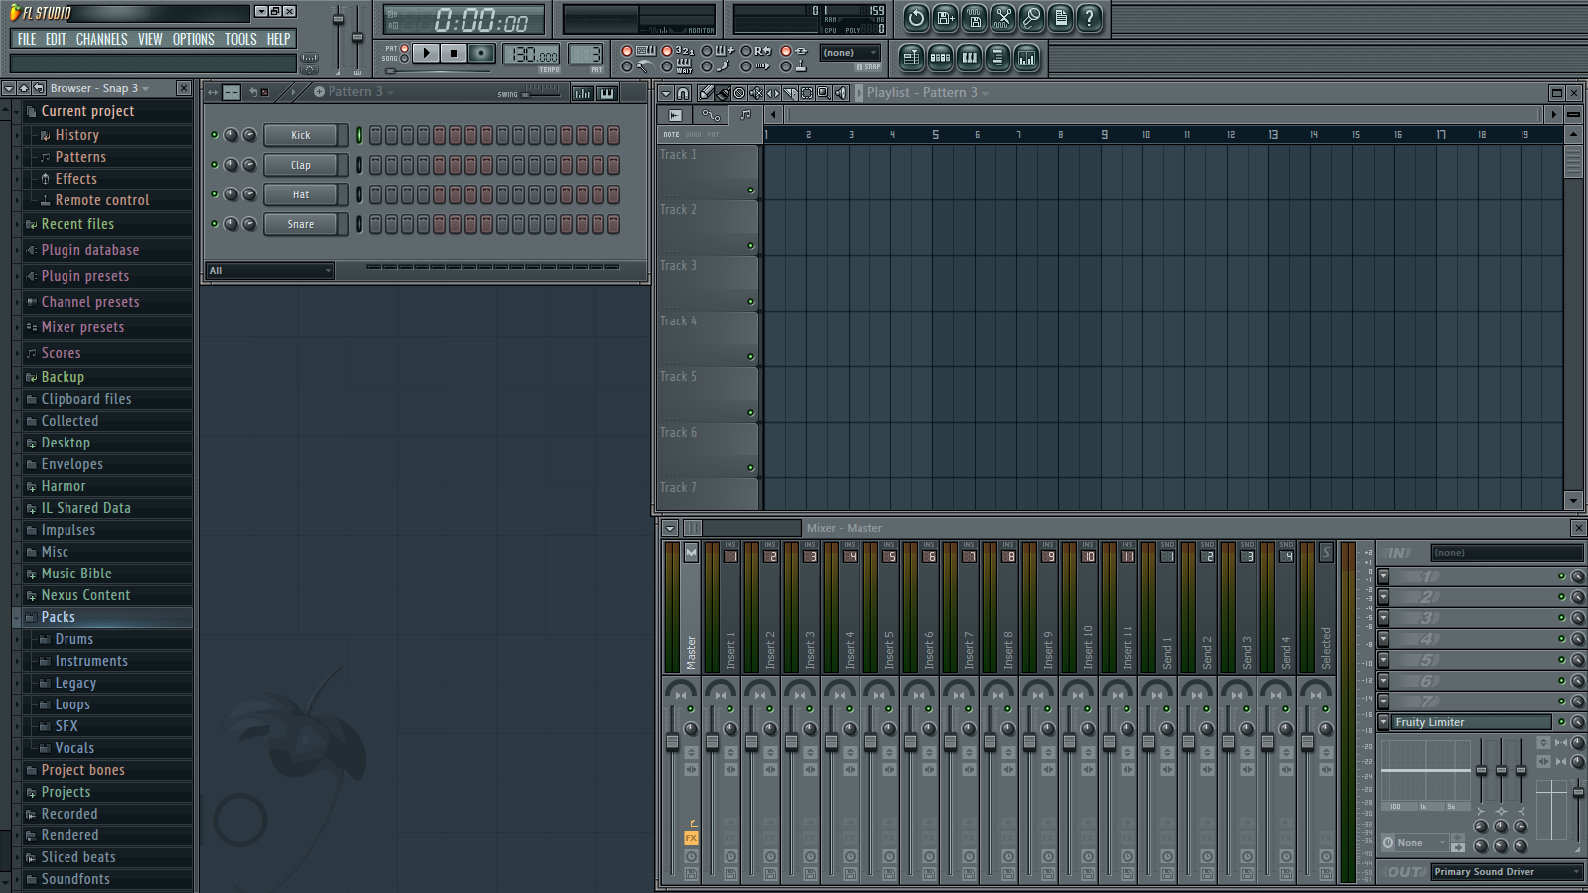Open the Fruity Limiter slot arrow menu
This screenshot has width=1588, height=893.
[1383, 722]
